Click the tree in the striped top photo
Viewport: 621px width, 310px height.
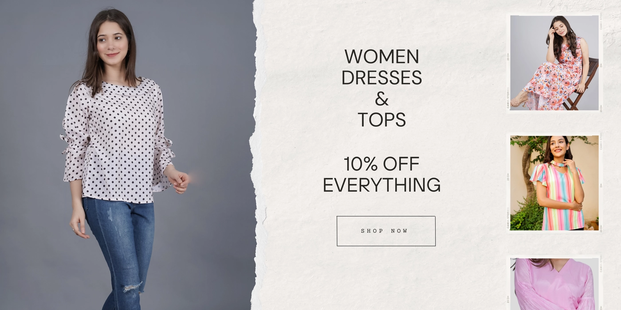click(528, 164)
